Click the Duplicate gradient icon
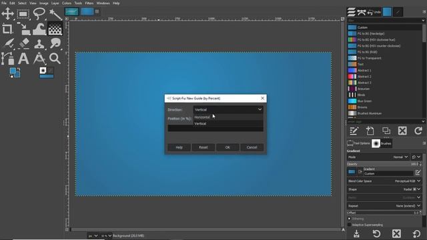427x240 pixels. click(386, 131)
